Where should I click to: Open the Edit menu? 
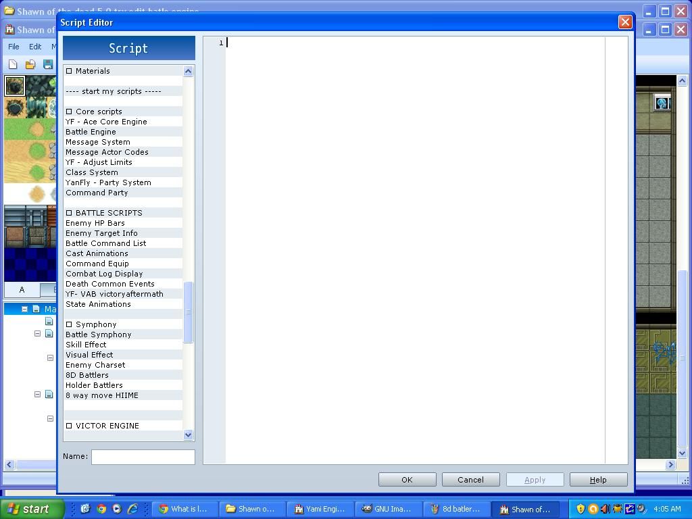pos(35,47)
